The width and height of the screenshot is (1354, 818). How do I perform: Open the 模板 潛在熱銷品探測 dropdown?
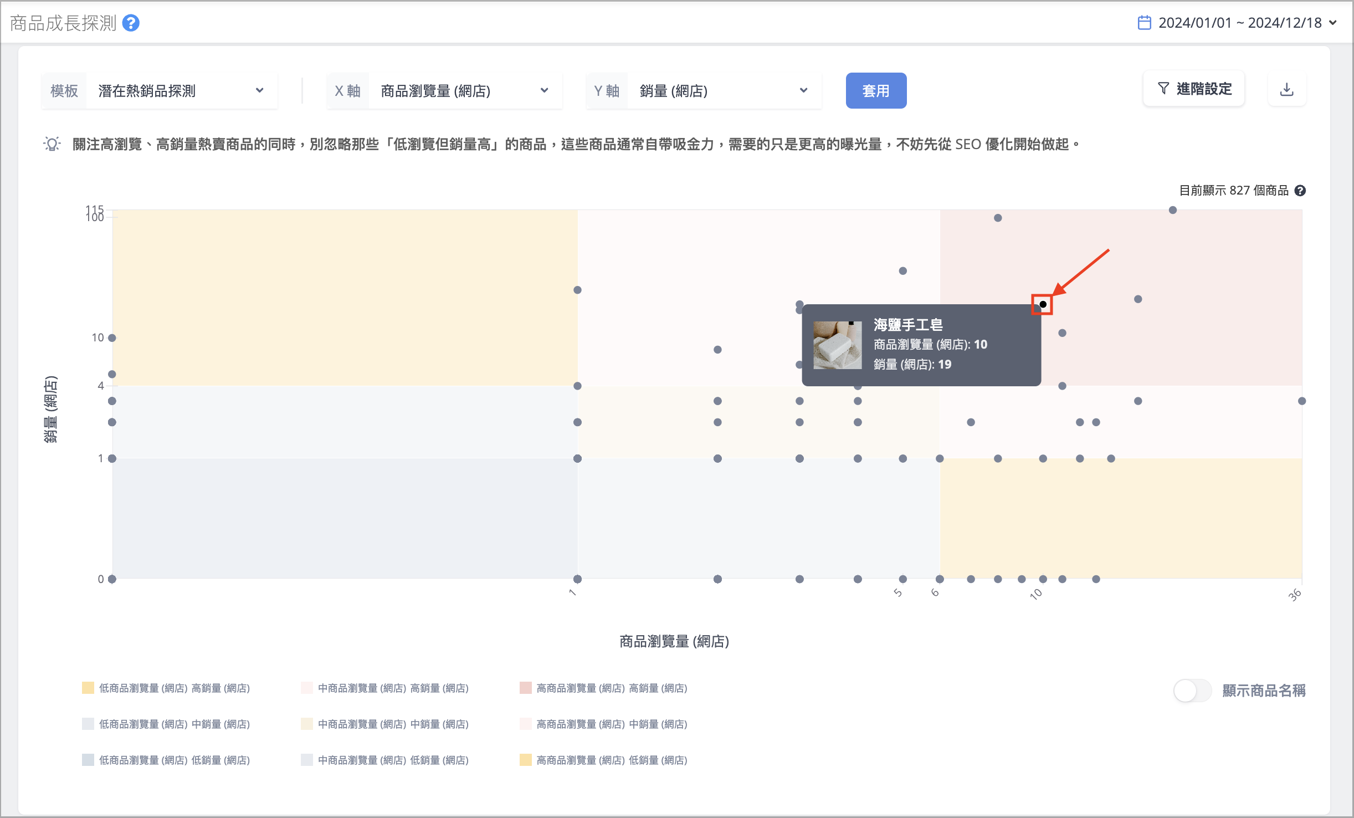pyautogui.click(x=160, y=91)
